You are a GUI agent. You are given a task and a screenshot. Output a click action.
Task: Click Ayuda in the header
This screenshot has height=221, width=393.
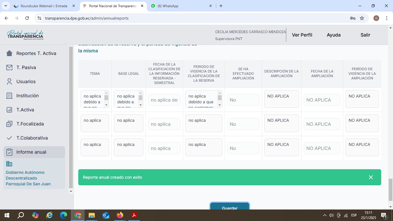(333, 35)
